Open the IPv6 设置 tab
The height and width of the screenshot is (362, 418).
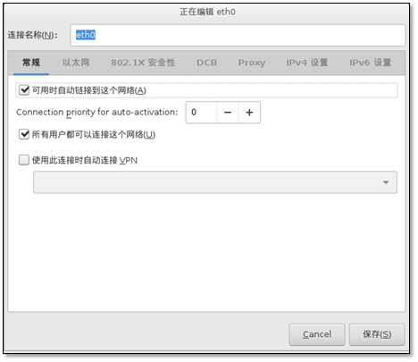[370, 63]
